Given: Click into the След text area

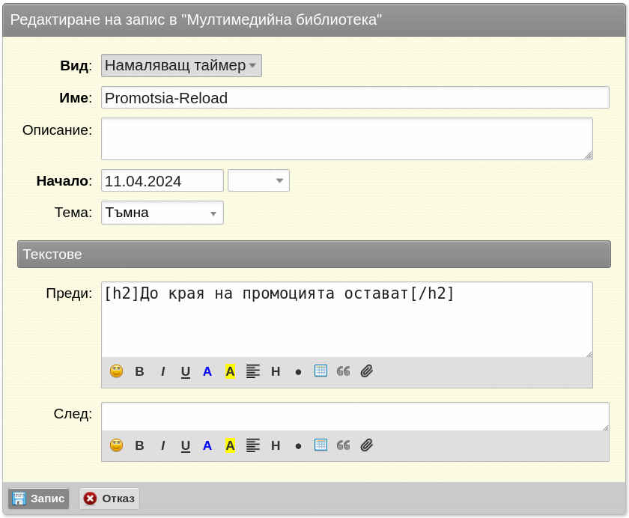Looking at the screenshot, I should [x=355, y=416].
